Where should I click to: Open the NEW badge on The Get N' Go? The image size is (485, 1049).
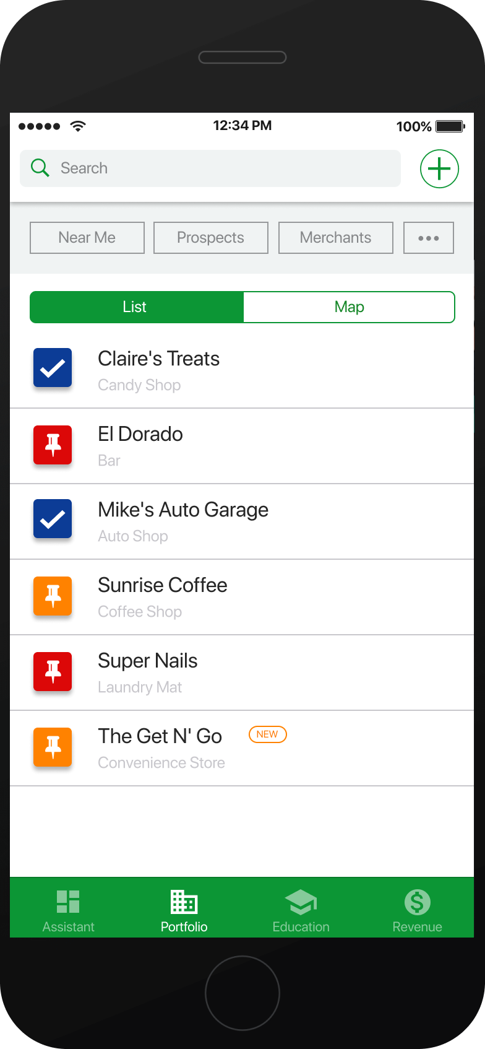click(x=267, y=734)
